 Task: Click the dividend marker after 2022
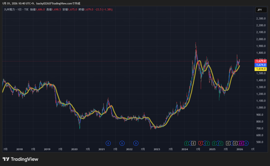[136, 143]
